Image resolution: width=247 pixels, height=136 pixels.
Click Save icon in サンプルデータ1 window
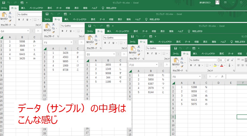click(4, 3)
